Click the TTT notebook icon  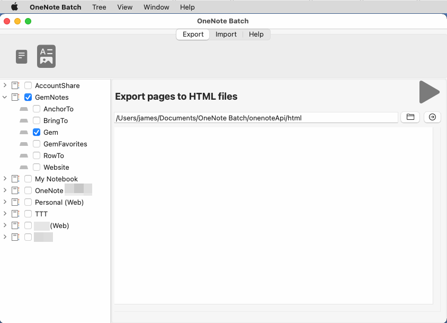pyautogui.click(x=15, y=214)
